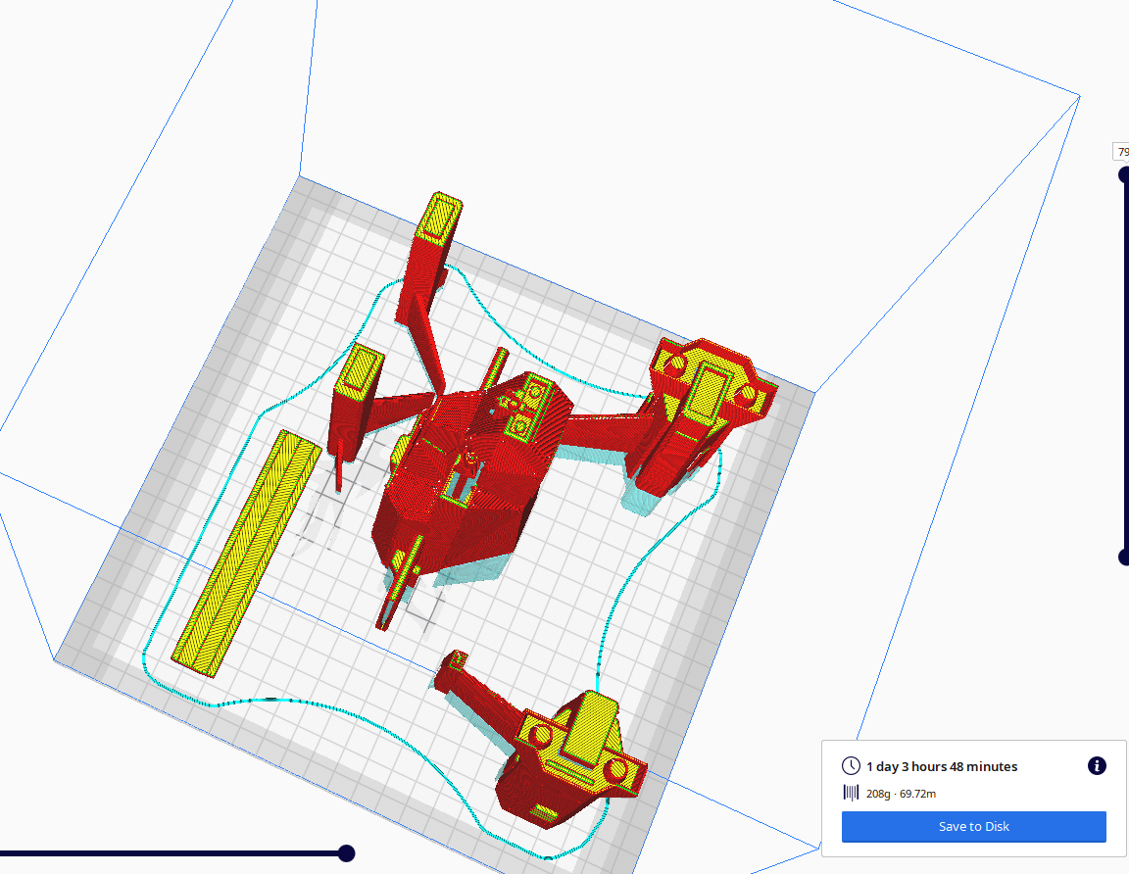Image resolution: width=1129 pixels, height=874 pixels.
Task: Click the 1 day 3 hours 48 minutes text
Action: [940, 766]
